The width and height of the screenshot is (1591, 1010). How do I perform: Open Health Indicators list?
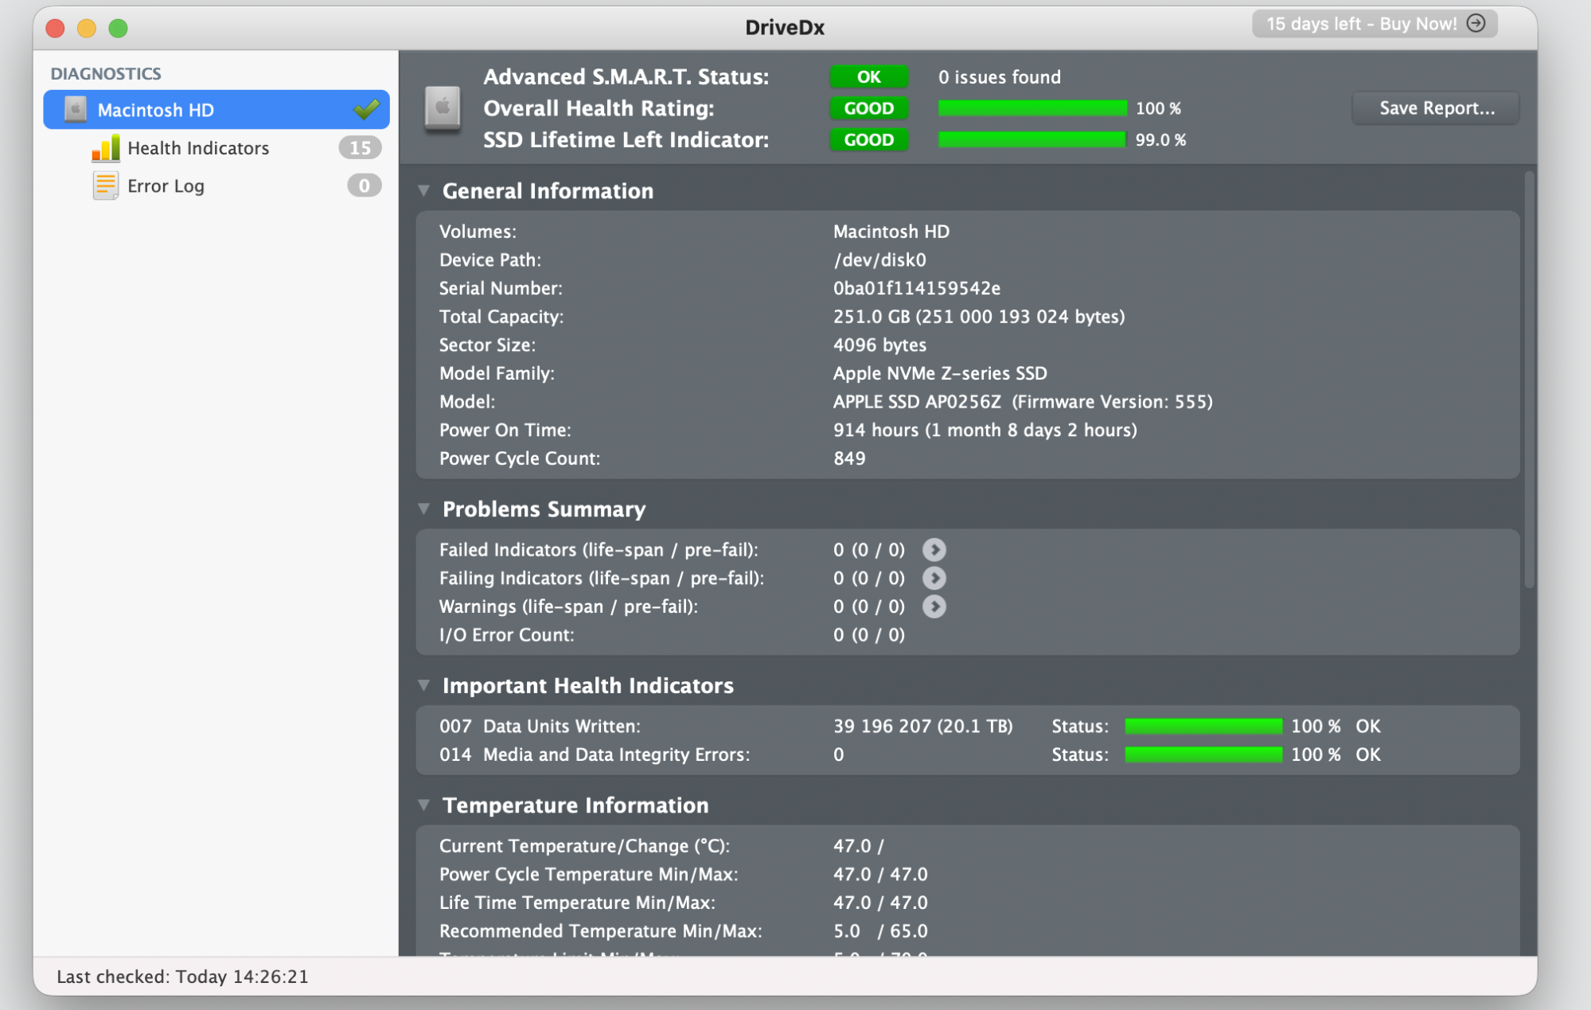[x=198, y=148]
